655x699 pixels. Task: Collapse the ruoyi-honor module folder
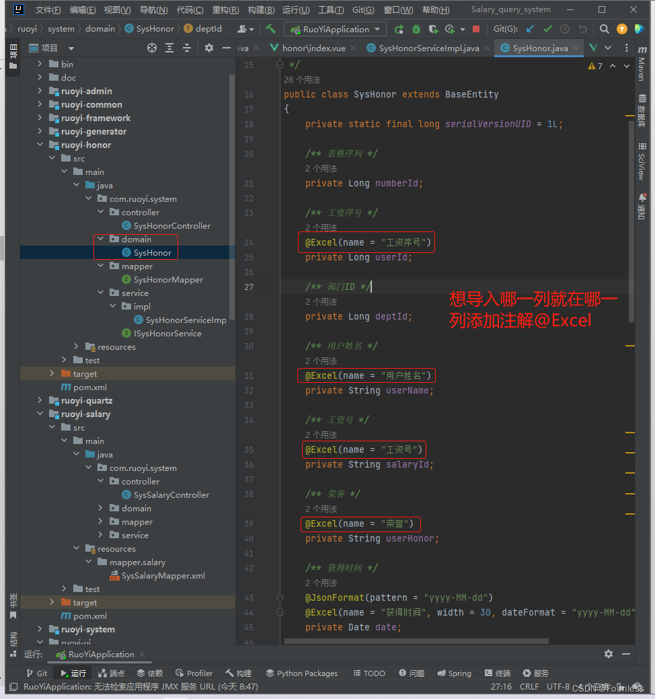(x=40, y=145)
